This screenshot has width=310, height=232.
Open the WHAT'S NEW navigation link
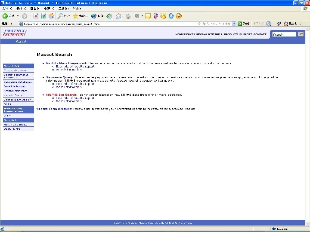tap(194, 34)
